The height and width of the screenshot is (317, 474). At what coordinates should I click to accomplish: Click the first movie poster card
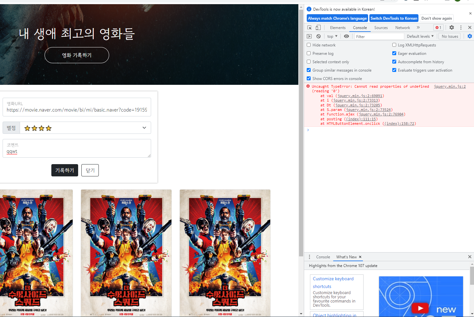coord(36,253)
